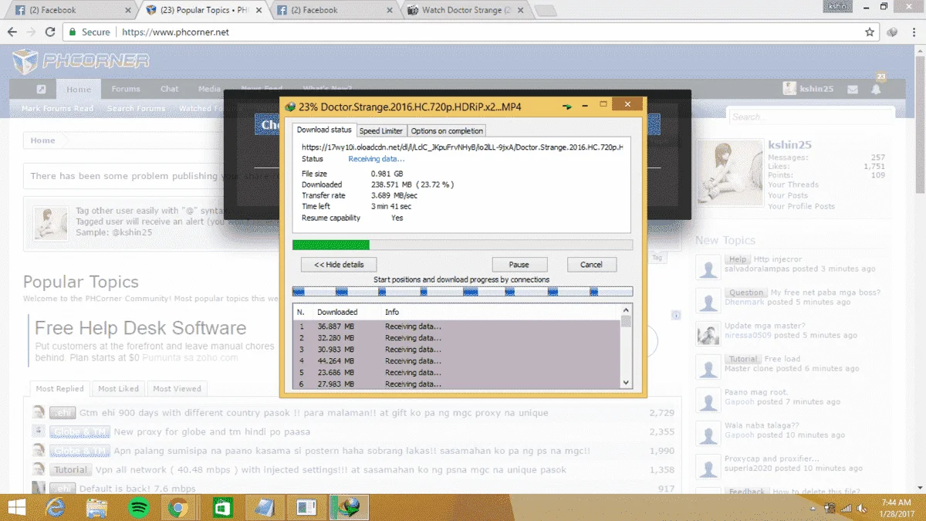Image resolution: width=926 pixels, height=521 pixels.
Task: Open Chat in PHCorner navigation
Action: pos(170,89)
